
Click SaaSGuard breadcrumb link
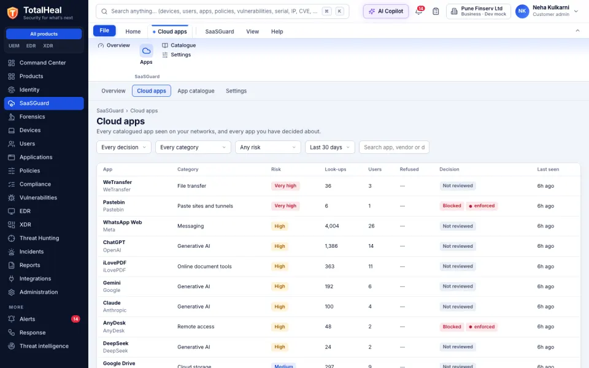tap(110, 111)
